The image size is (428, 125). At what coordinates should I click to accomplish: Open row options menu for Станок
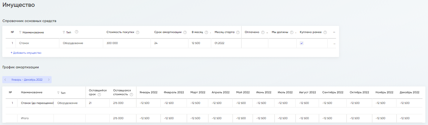click(x=334, y=43)
